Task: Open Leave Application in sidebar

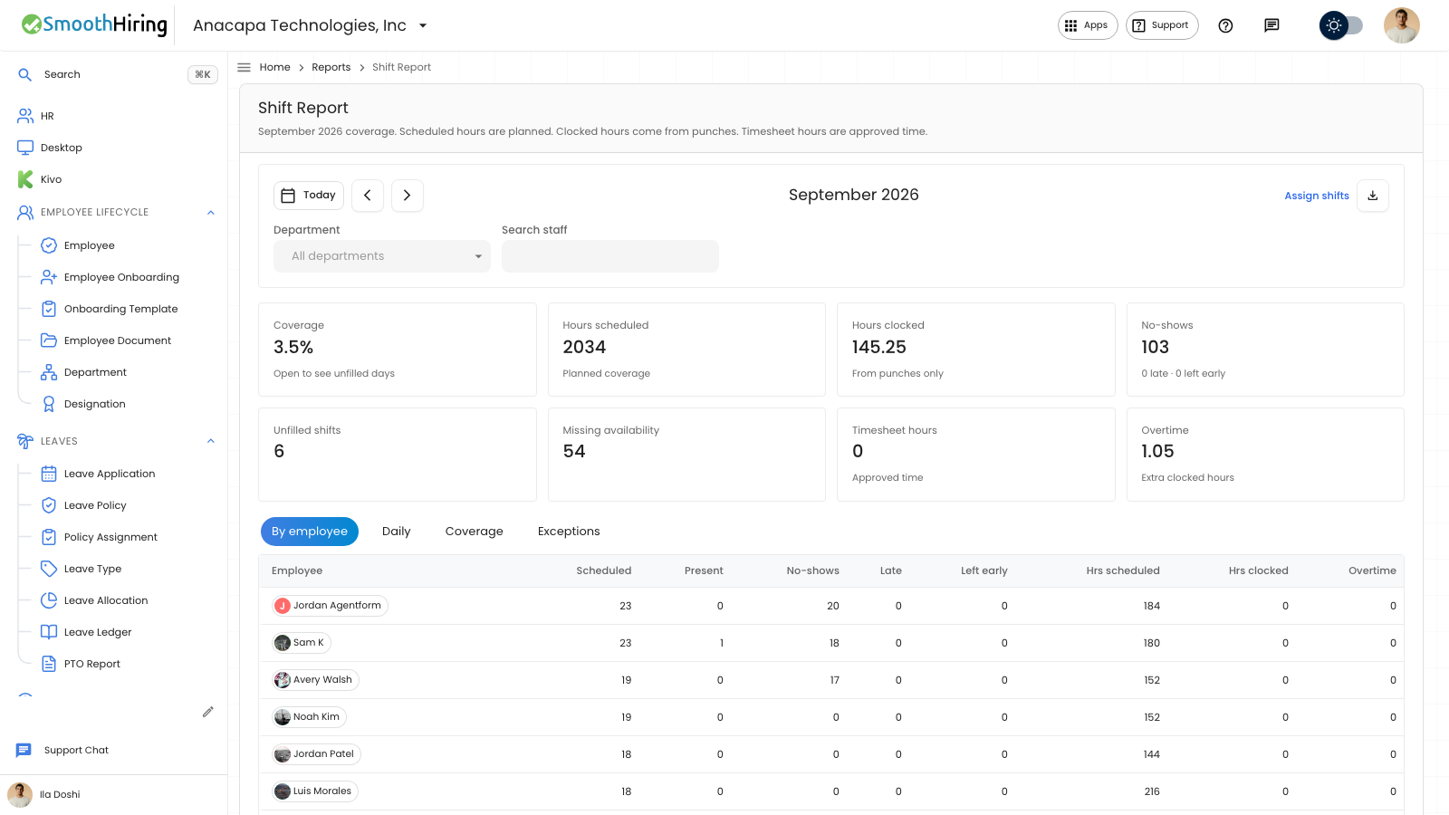Action: click(x=110, y=474)
